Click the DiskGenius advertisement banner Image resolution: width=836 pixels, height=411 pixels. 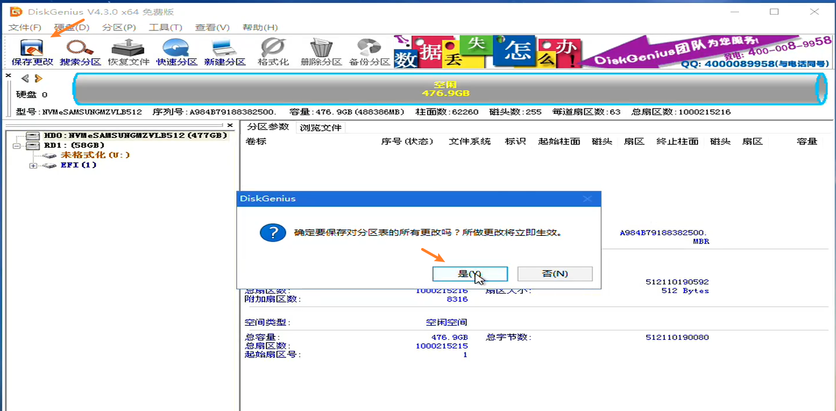point(613,52)
